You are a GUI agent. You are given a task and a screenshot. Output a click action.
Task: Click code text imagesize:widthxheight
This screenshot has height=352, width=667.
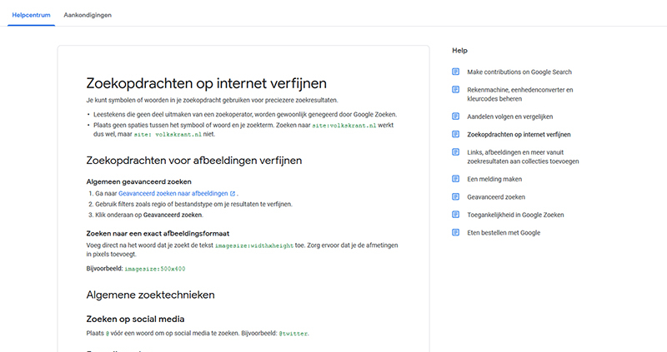pyautogui.click(x=254, y=245)
